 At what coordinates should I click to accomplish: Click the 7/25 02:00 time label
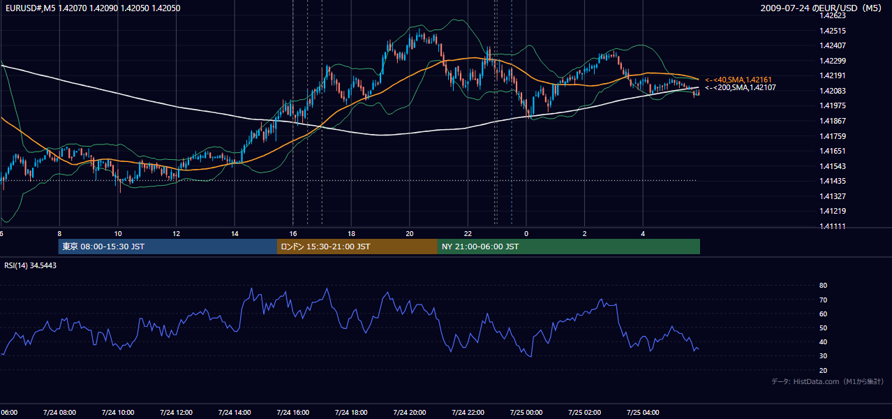(x=584, y=413)
